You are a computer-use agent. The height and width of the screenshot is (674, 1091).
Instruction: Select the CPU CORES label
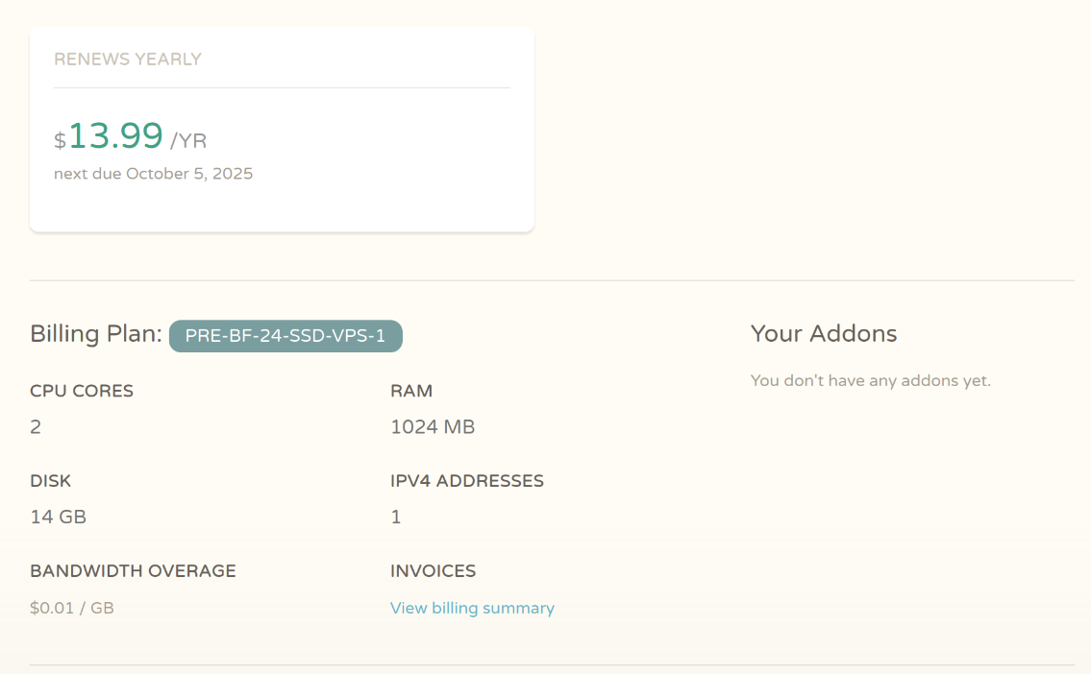pyautogui.click(x=82, y=391)
